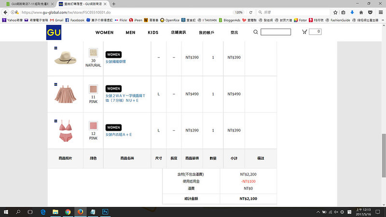This screenshot has width=386, height=217.
Task: Click the -NT$100 discount value
Action: [x=248, y=181]
